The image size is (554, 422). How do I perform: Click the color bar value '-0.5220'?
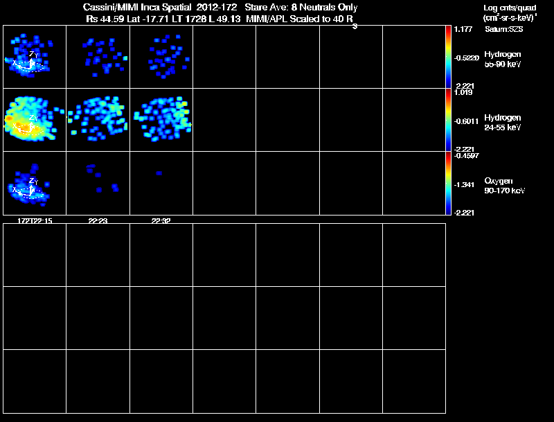pos(466,58)
